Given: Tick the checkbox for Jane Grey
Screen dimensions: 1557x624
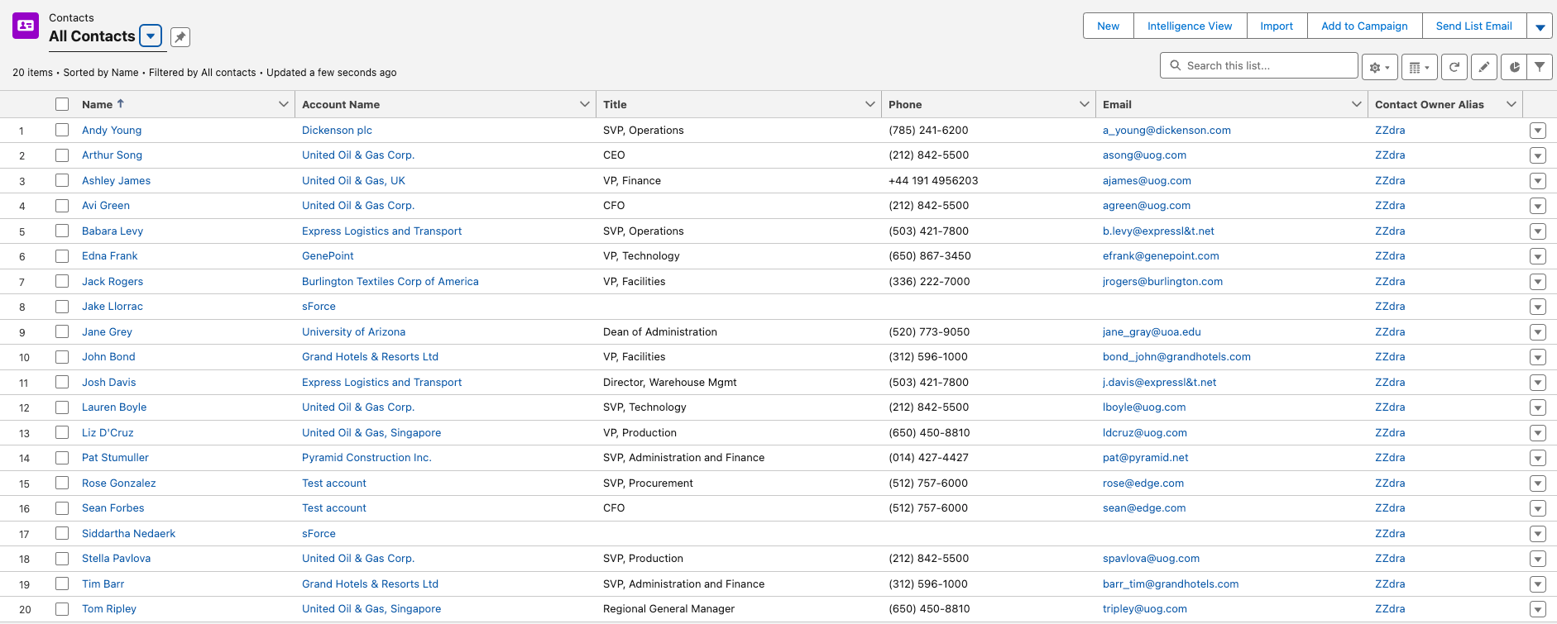Looking at the screenshot, I should point(62,331).
